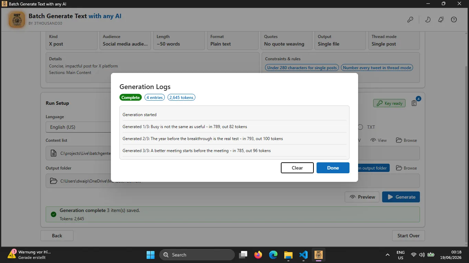Click the Batch Generate Text app logo

point(16,19)
